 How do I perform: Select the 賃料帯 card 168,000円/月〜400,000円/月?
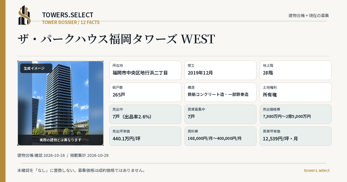220,136
